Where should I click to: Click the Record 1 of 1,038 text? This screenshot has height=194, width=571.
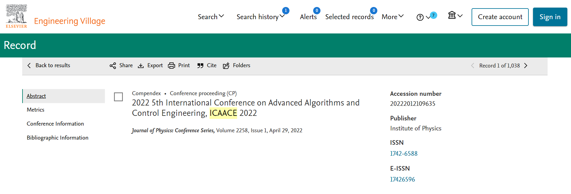(x=500, y=66)
